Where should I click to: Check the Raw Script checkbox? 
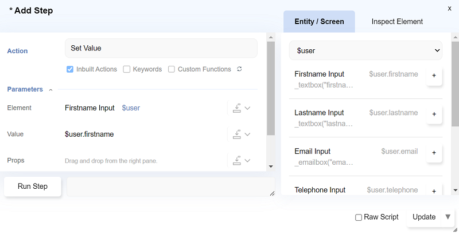point(359,217)
